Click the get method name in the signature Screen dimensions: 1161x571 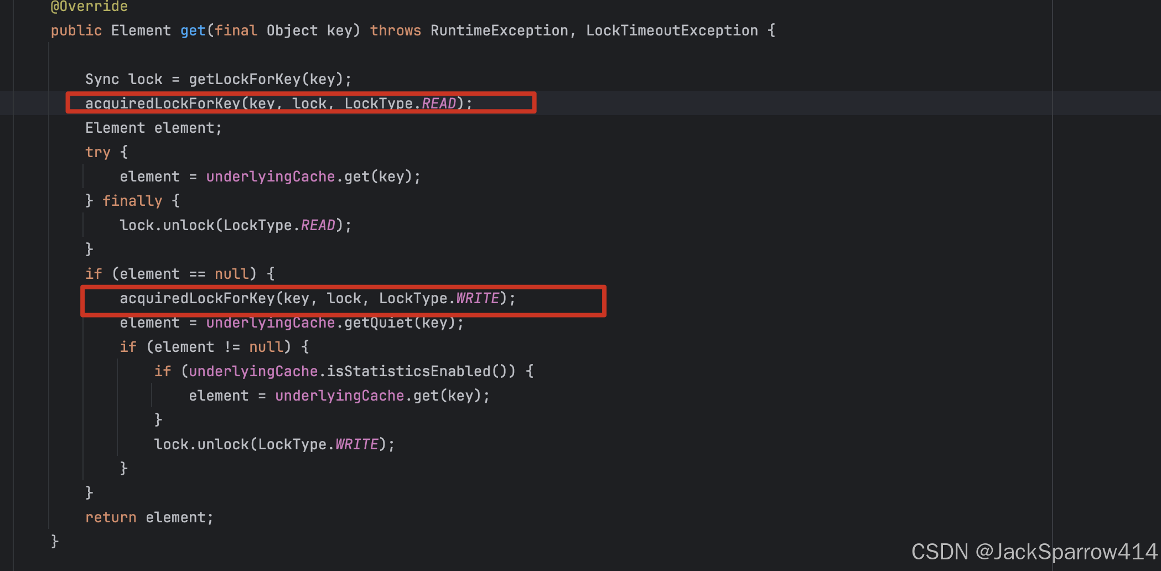click(x=193, y=30)
